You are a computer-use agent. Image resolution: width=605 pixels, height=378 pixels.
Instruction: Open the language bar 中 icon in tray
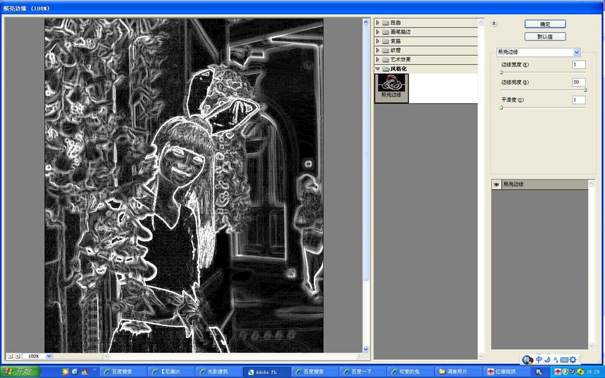(x=539, y=360)
